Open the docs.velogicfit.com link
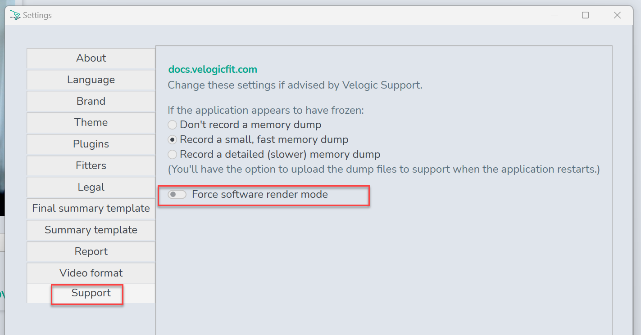 [x=213, y=70]
